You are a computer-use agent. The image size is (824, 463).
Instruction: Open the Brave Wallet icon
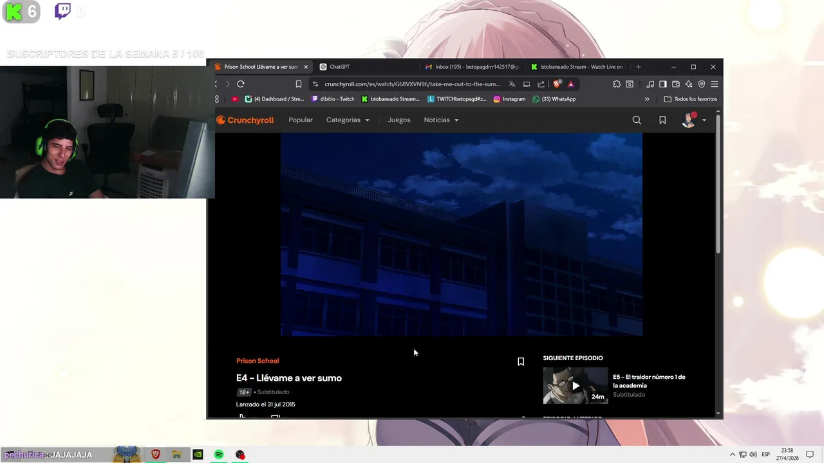[676, 84]
